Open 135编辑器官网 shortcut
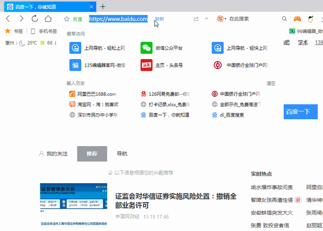The height and width of the screenshot is (231, 323). pyautogui.click(x=98, y=65)
